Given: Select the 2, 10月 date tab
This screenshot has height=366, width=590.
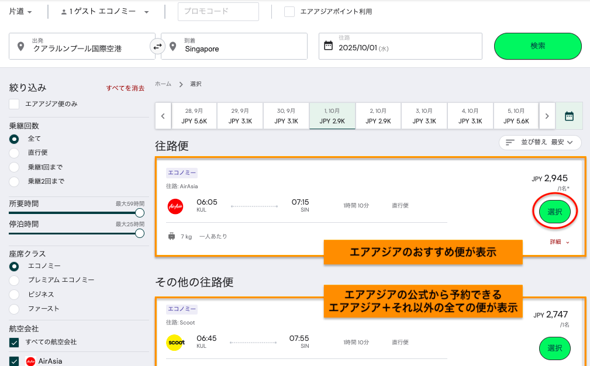Looking at the screenshot, I should point(378,116).
